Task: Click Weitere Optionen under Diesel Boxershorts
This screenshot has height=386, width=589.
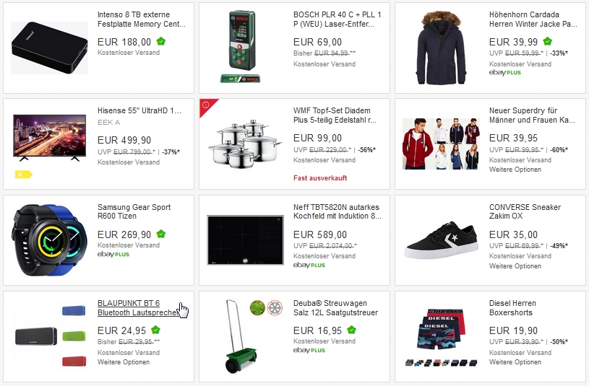Action: coord(515,362)
